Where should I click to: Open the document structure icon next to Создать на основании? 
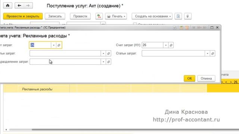[178, 16]
